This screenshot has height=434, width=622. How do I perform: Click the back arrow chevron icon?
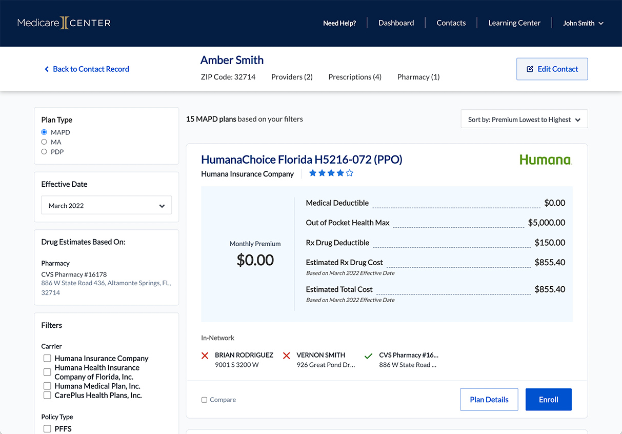tap(47, 69)
